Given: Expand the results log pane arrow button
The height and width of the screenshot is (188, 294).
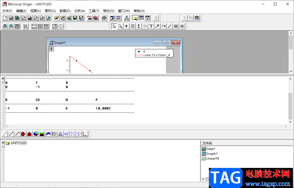Looking at the screenshot, I should pyautogui.click(x=3, y=81).
